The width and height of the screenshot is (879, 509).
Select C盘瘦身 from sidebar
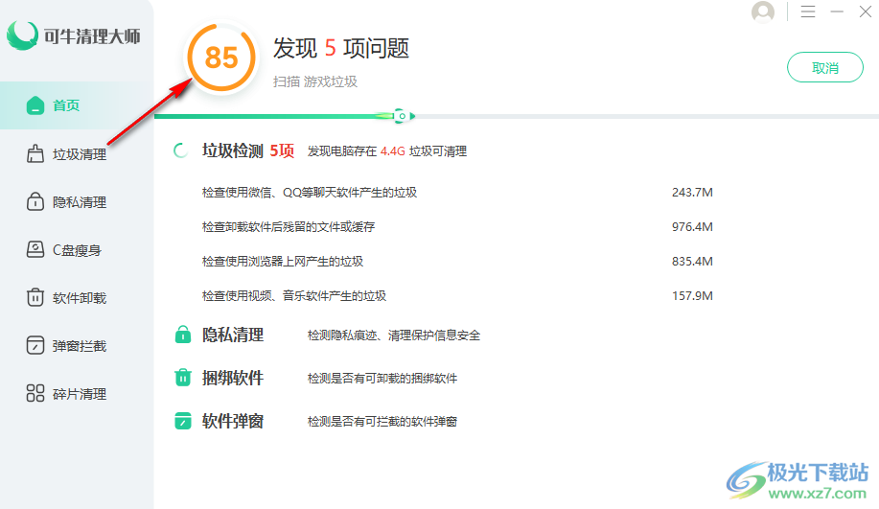click(x=76, y=250)
